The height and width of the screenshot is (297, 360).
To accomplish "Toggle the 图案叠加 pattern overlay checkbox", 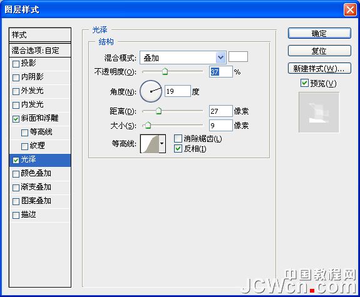I will pyautogui.click(x=16, y=201).
